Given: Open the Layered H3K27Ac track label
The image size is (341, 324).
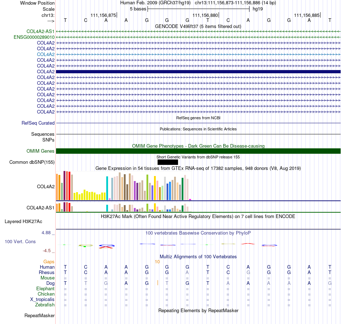Looking at the screenshot, I should pos(23,222).
